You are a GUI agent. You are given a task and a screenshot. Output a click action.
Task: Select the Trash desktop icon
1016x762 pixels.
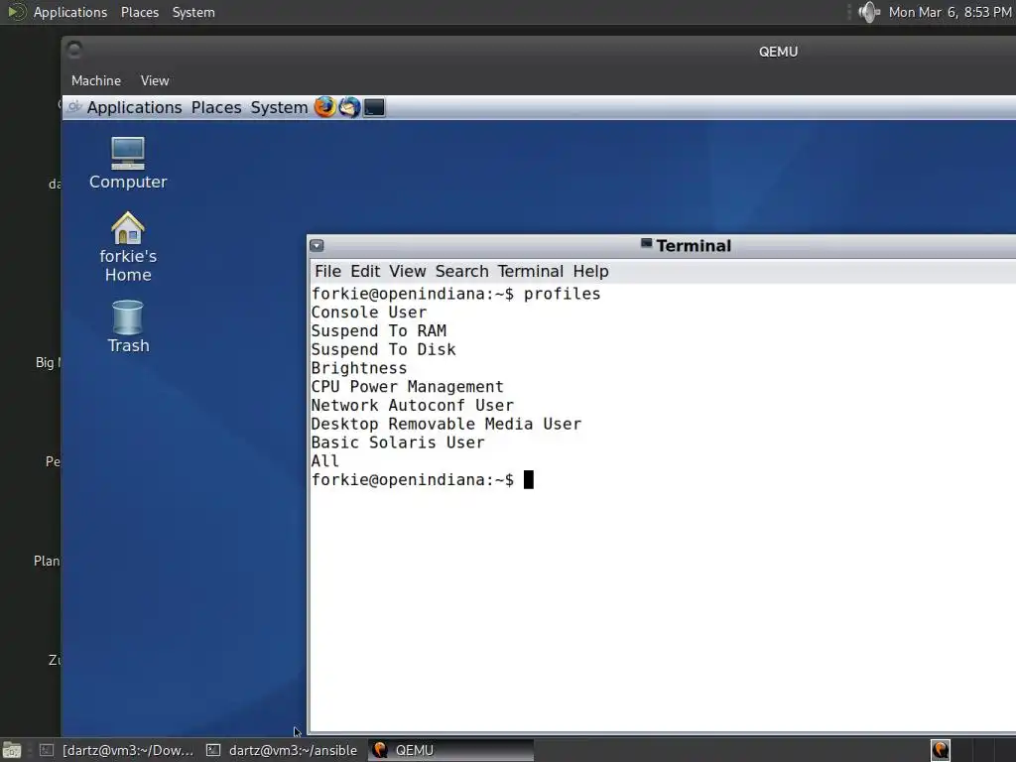(x=128, y=326)
